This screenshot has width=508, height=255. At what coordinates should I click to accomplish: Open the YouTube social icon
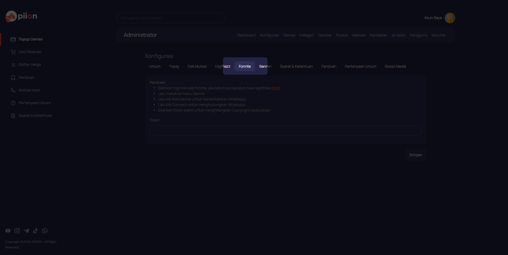[x=8, y=231]
